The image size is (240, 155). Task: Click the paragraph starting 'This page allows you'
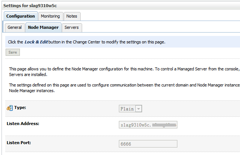click(x=120, y=72)
